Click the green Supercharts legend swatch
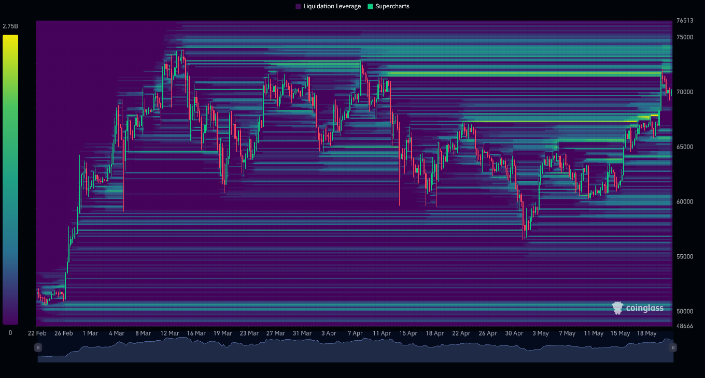This screenshot has height=378, width=705. point(370,7)
